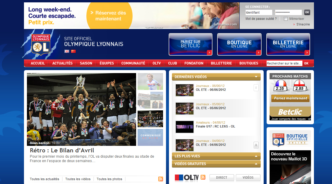This screenshot has height=184, width=332.
Task: Select the Communiqué news thumbnail
Action: (x=150, y=137)
